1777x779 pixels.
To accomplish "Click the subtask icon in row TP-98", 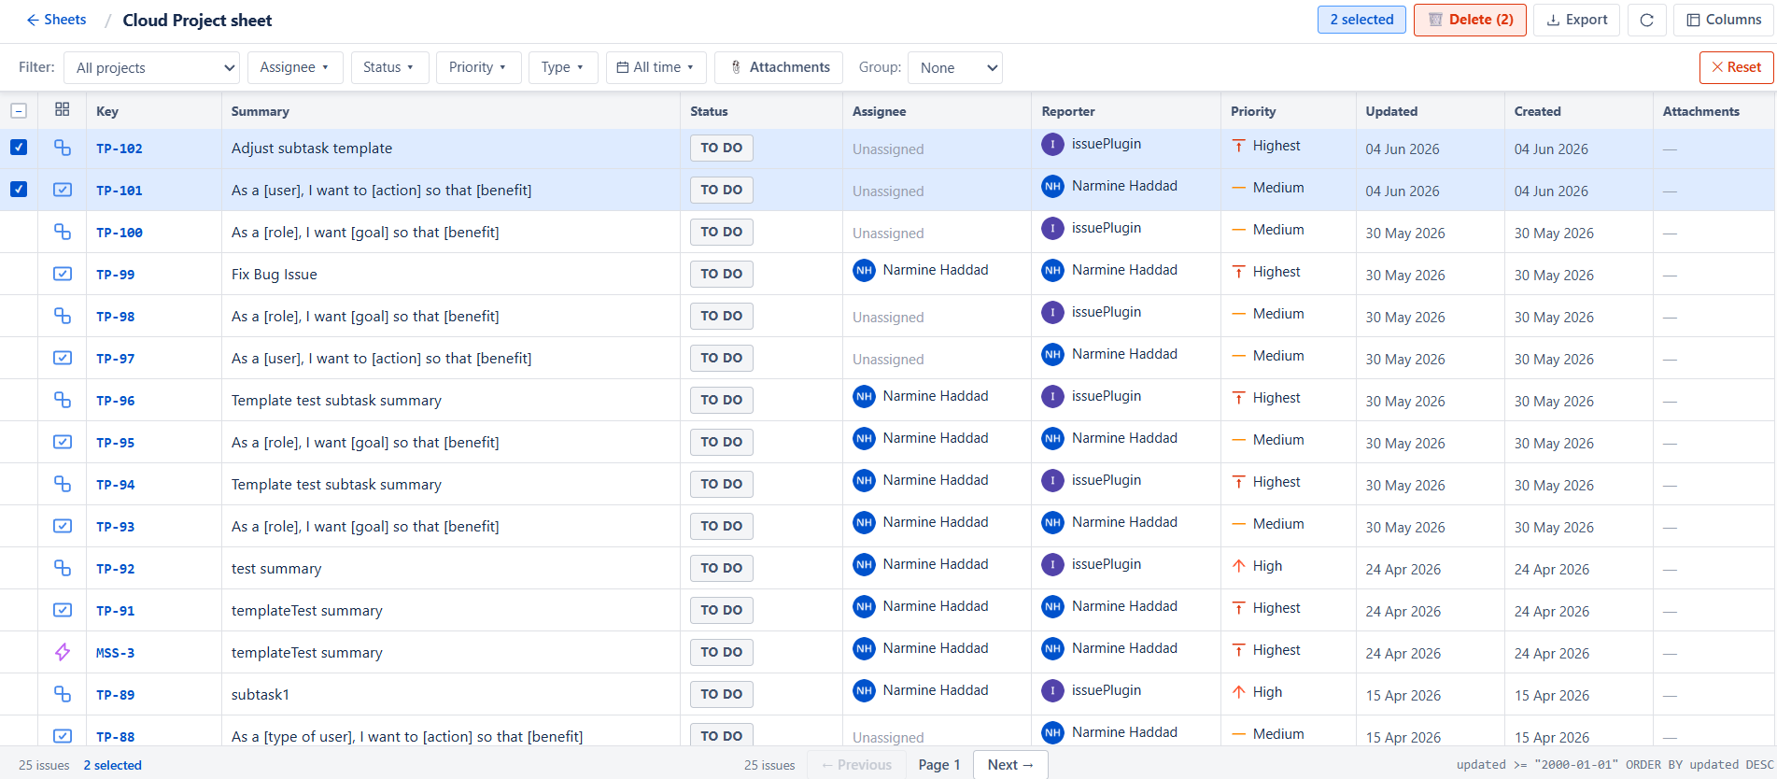I will pos(63,316).
